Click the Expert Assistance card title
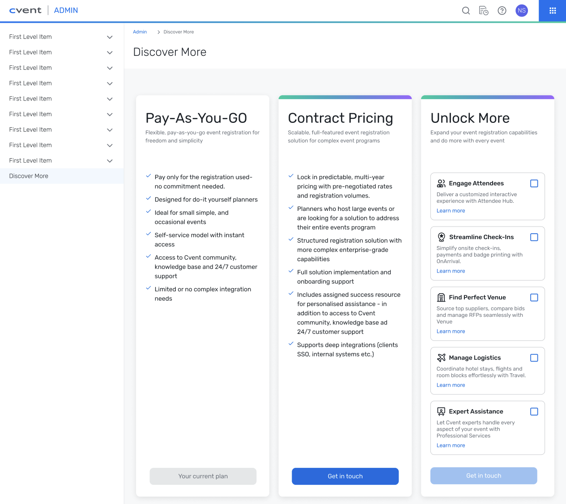Viewport: 566px width, 504px height. click(476, 412)
